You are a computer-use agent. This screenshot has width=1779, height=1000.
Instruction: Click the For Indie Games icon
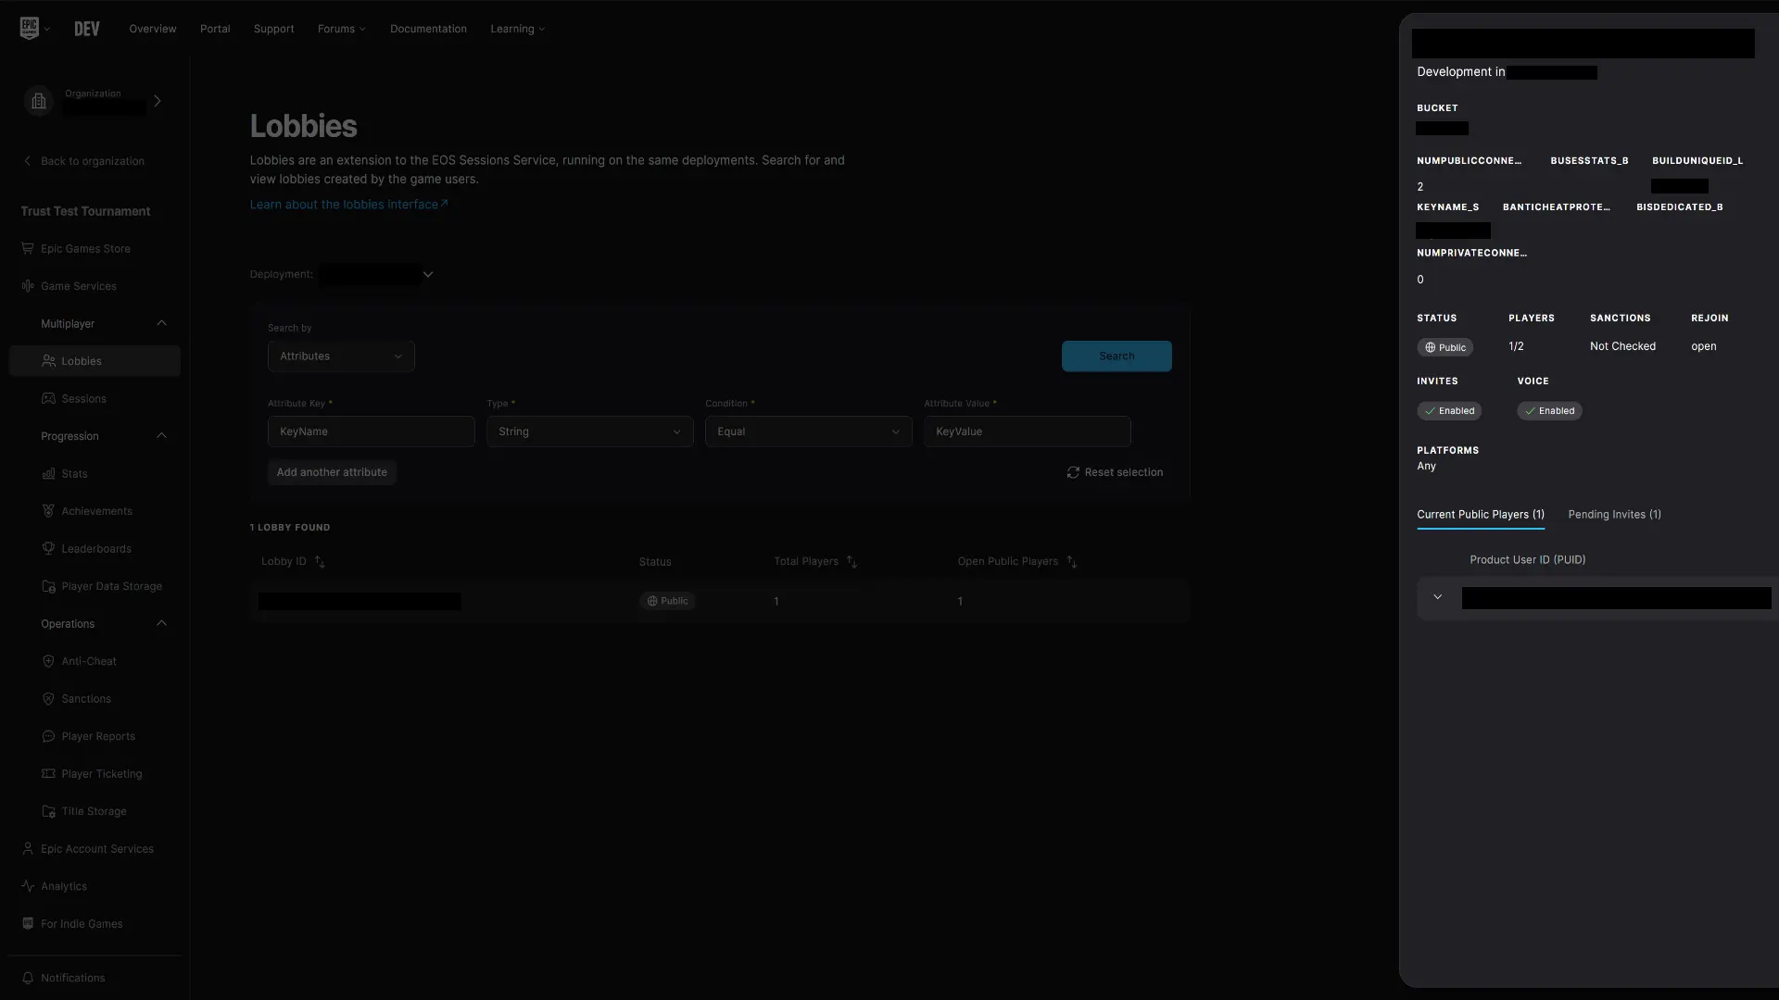27,924
